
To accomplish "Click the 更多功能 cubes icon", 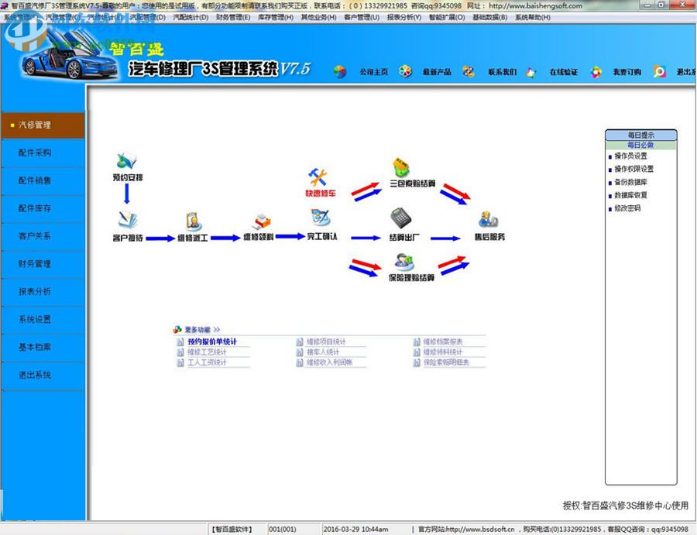I will tap(177, 329).
